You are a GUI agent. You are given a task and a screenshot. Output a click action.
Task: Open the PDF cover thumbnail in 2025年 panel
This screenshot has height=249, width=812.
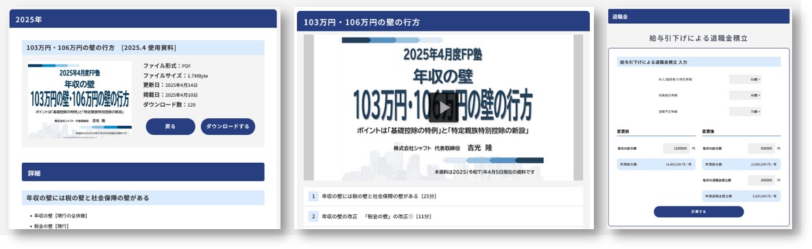[80, 101]
